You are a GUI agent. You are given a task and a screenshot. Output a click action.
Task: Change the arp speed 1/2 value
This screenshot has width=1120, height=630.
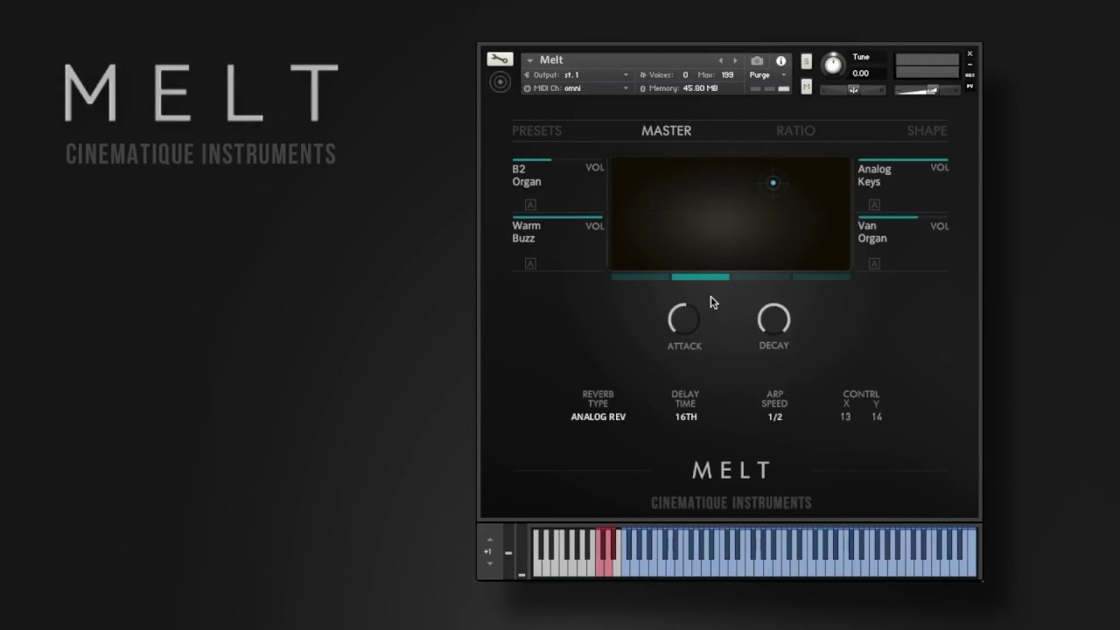tap(774, 417)
